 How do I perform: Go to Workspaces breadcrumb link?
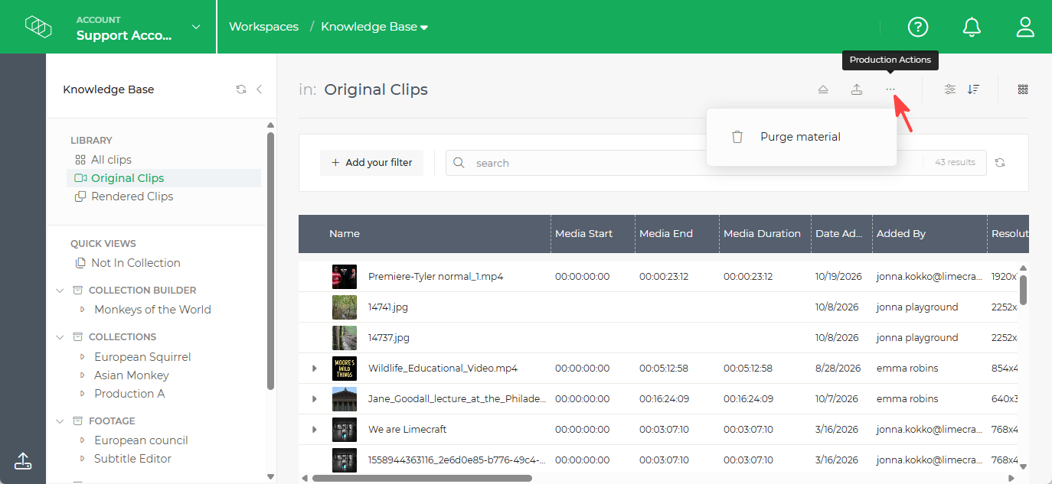click(x=264, y=27)
